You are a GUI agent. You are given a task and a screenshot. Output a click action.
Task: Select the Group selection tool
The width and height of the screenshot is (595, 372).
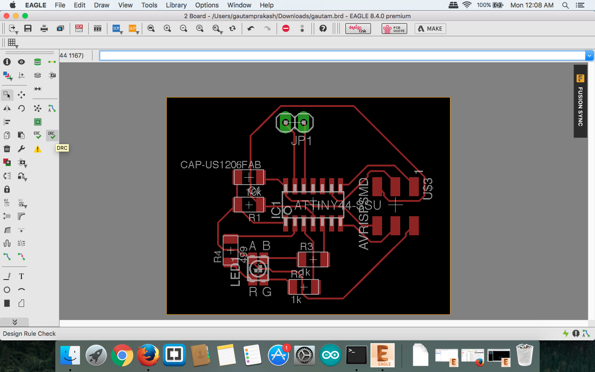coord(7,95)
